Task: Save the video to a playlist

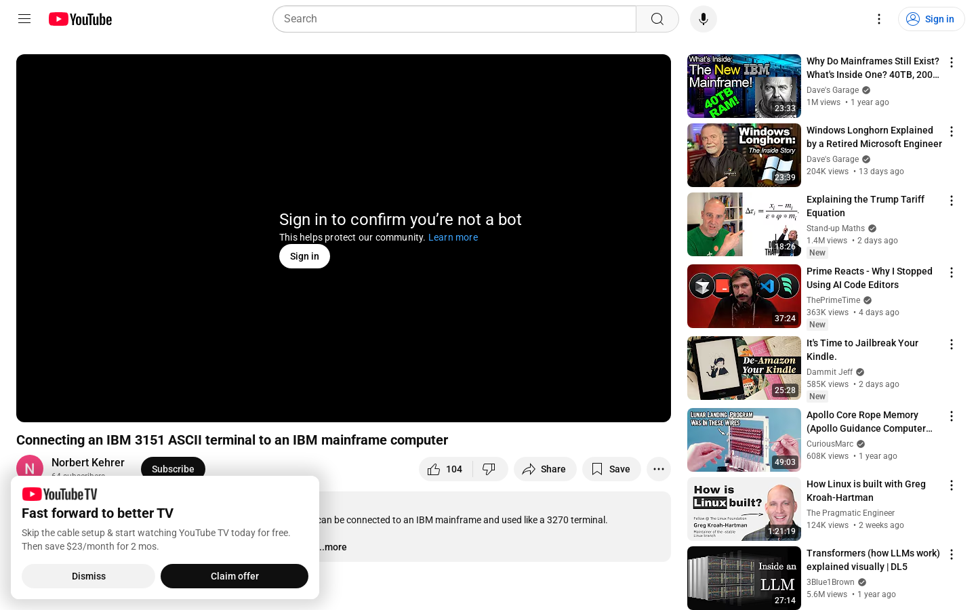Action: pyautogui.click(x=611, y=469)
